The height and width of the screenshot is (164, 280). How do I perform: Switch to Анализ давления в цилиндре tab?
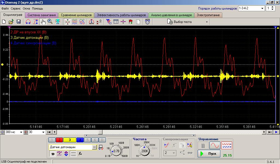tap(171, 15)
